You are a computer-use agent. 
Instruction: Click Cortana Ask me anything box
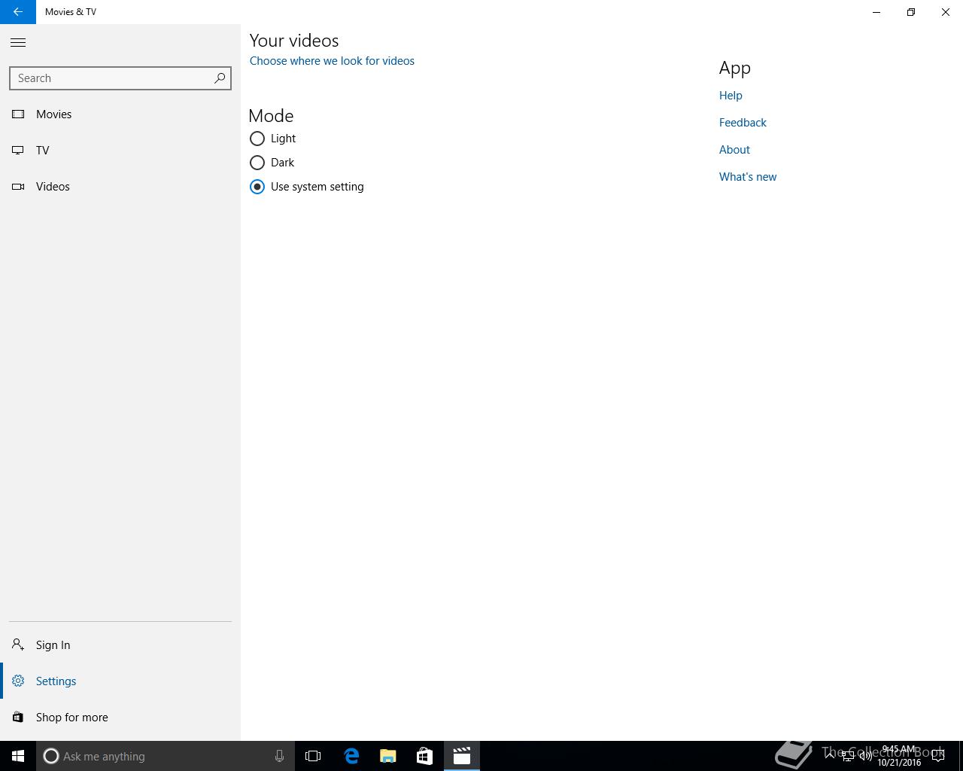(166, 756)
